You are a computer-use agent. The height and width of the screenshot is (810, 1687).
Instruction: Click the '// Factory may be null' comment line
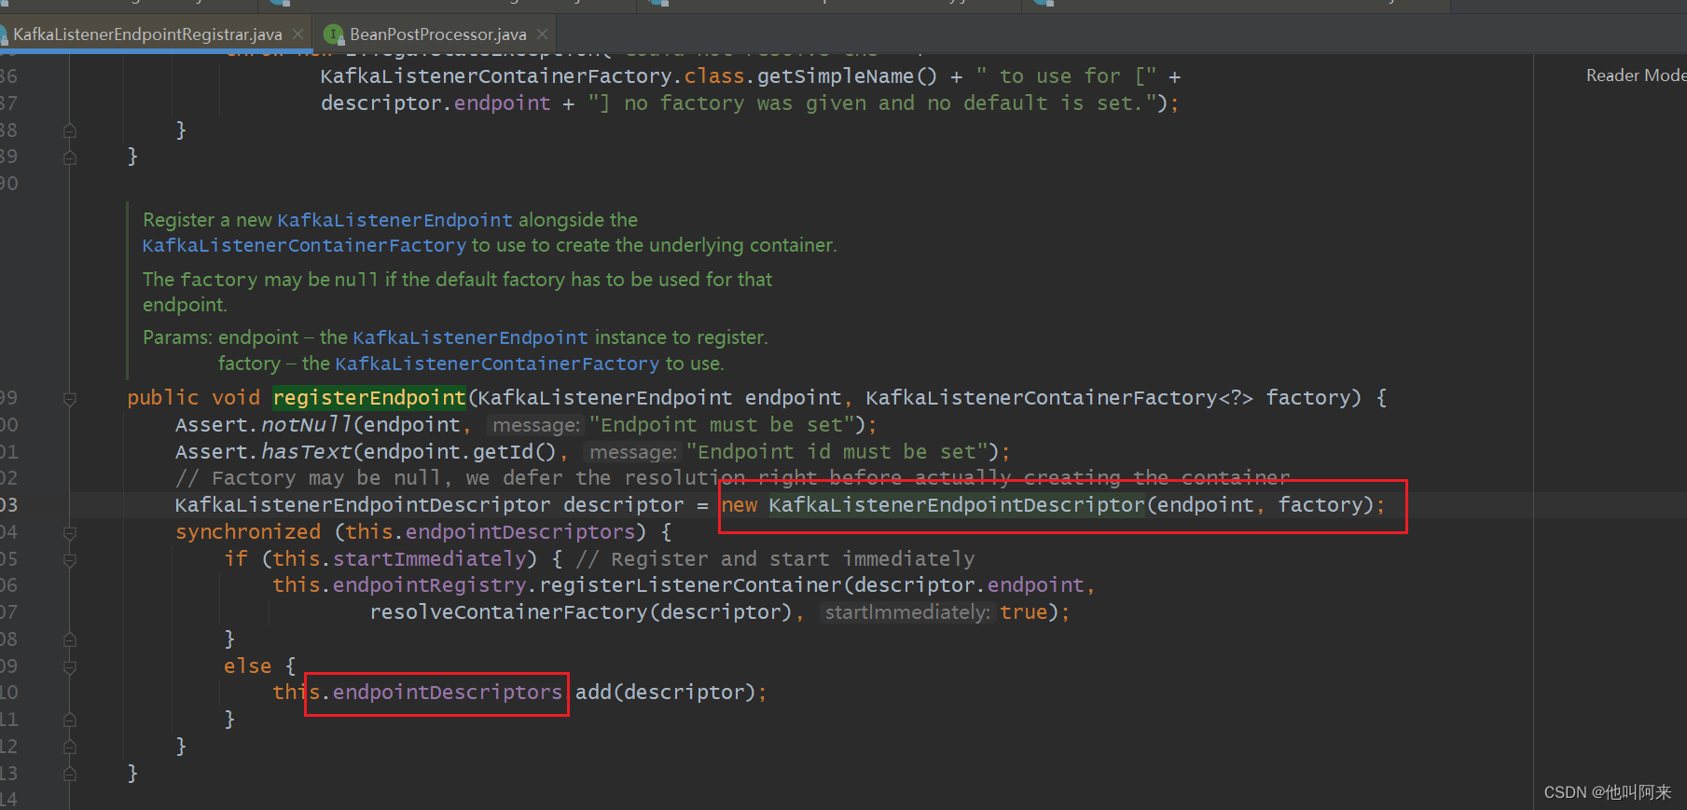click(x=733, y=478)
